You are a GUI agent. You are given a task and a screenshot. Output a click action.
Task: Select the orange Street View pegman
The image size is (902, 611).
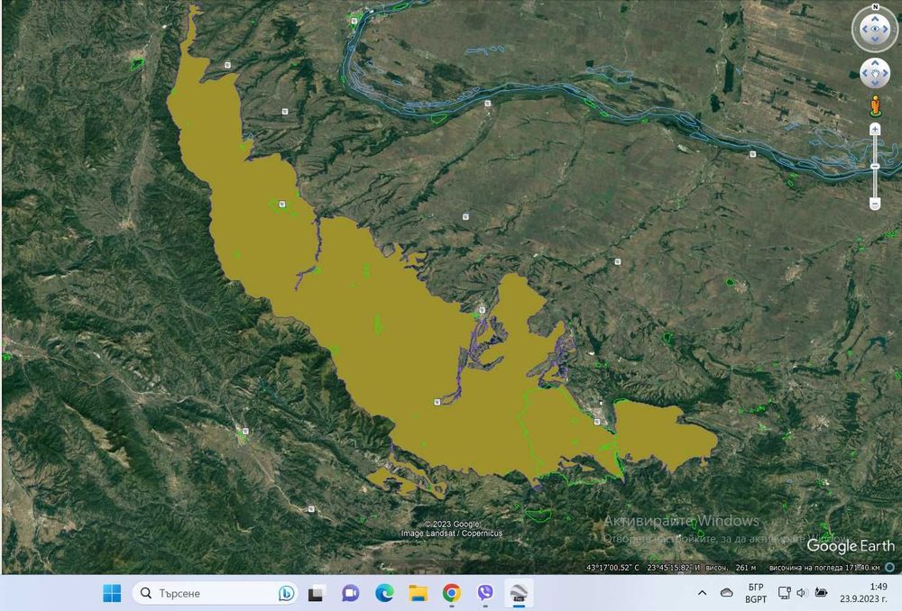(x=875, y=105)
